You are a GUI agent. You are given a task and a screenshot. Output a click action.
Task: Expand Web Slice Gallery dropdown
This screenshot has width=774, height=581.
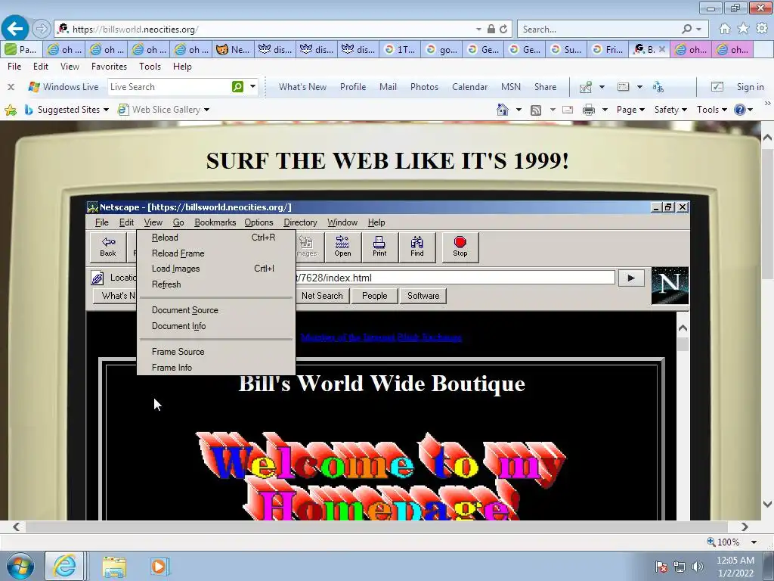coord(206,110)
